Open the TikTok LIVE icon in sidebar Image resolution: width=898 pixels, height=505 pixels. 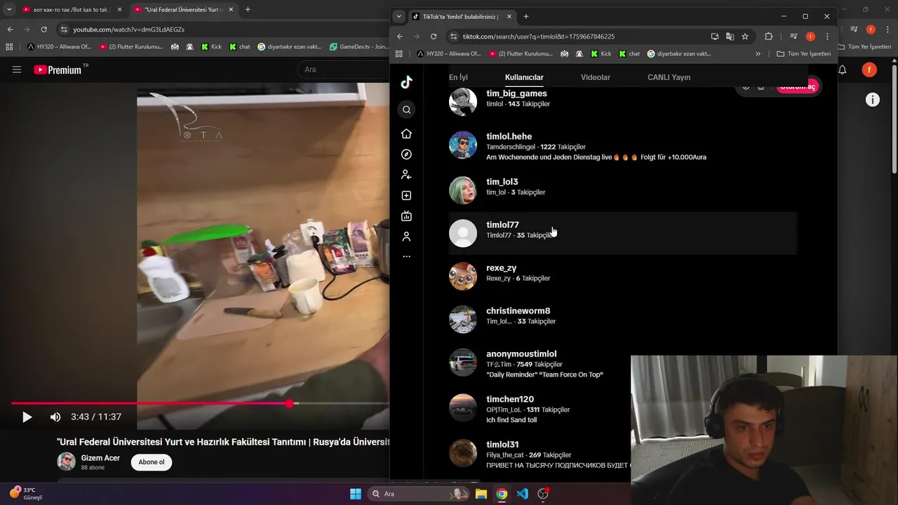click(406, 216)
